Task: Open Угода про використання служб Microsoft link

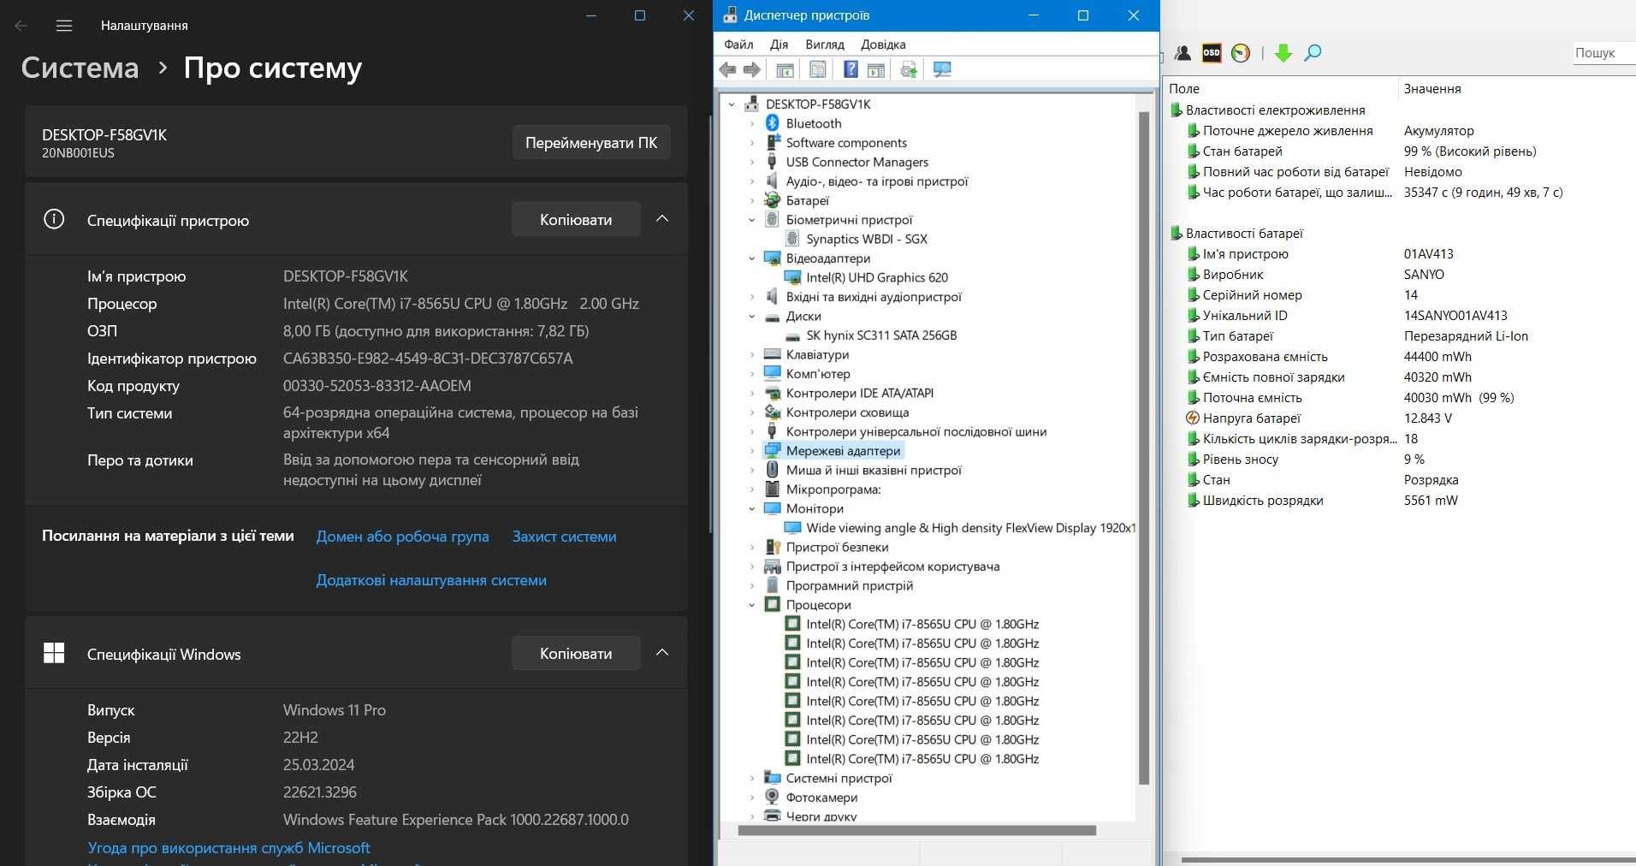Action: click(228, 848)
